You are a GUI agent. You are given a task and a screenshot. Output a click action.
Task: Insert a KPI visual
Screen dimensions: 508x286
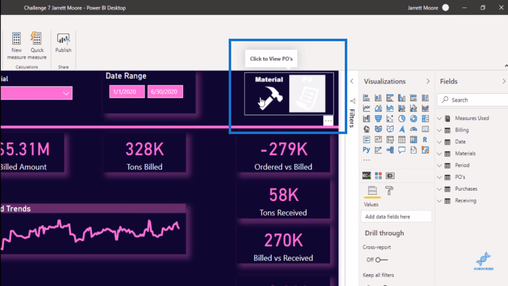[x=378, y=140]
